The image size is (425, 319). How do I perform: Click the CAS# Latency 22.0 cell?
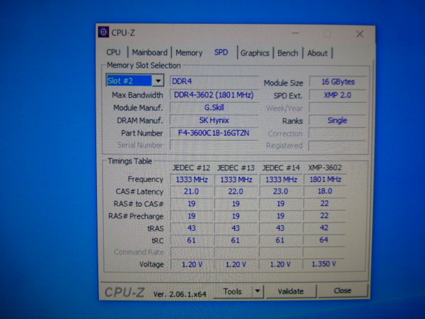tap(236, 191)
